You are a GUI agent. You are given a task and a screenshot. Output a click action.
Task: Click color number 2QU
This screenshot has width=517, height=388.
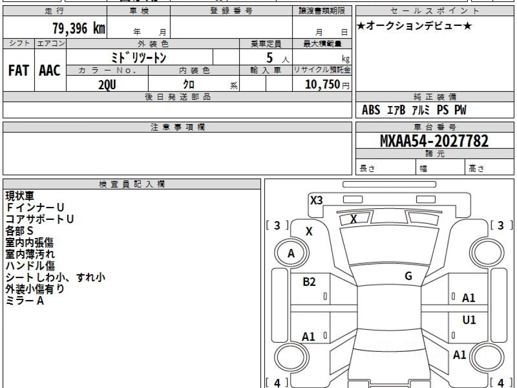click(107, 85)
